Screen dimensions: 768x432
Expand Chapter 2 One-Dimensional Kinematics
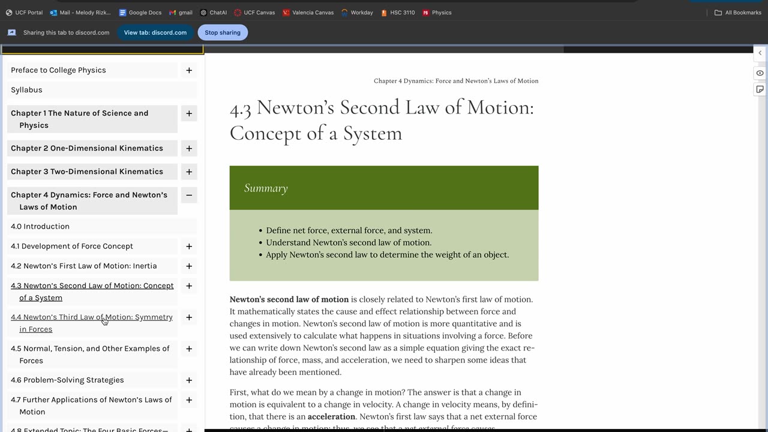tap(189, 148)
